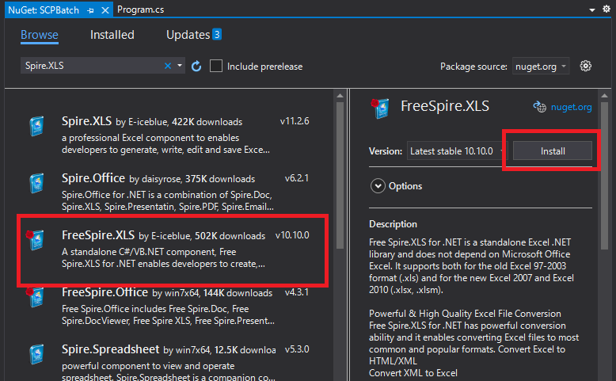Click the globe icon beside nuget.org link

coord(539,107)
